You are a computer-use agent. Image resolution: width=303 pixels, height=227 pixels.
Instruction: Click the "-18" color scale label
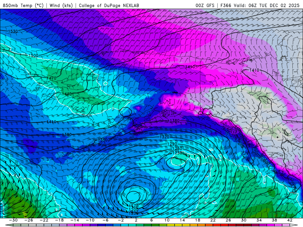(59, 220)
